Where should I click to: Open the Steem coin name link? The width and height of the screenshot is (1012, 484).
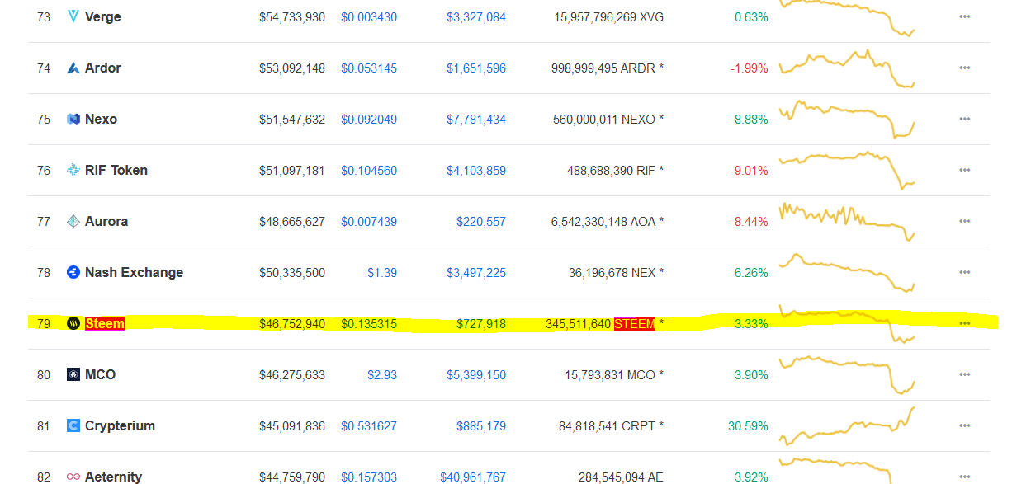[105, 323]
